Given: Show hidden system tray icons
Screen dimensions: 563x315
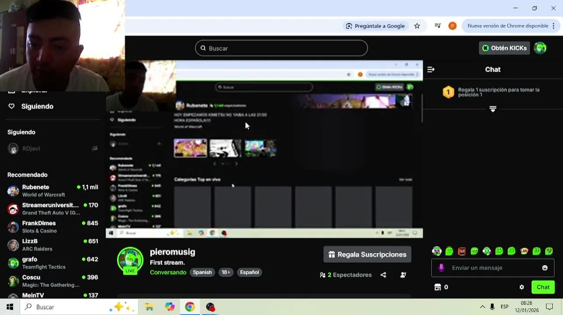Looking at the screenshot, I should pos(482,307).
